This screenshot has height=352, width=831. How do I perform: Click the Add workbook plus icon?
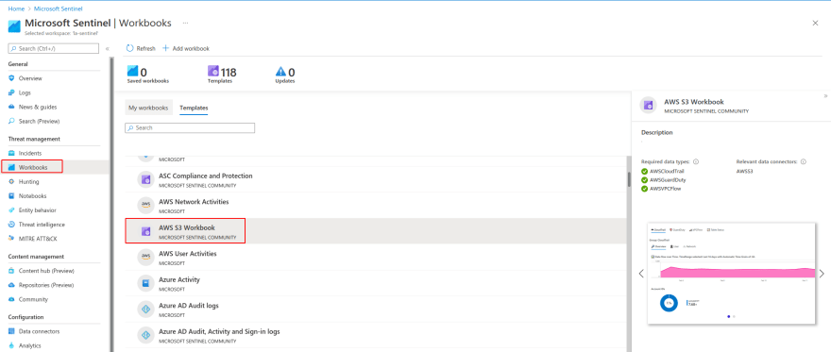[x=166, y=48]
